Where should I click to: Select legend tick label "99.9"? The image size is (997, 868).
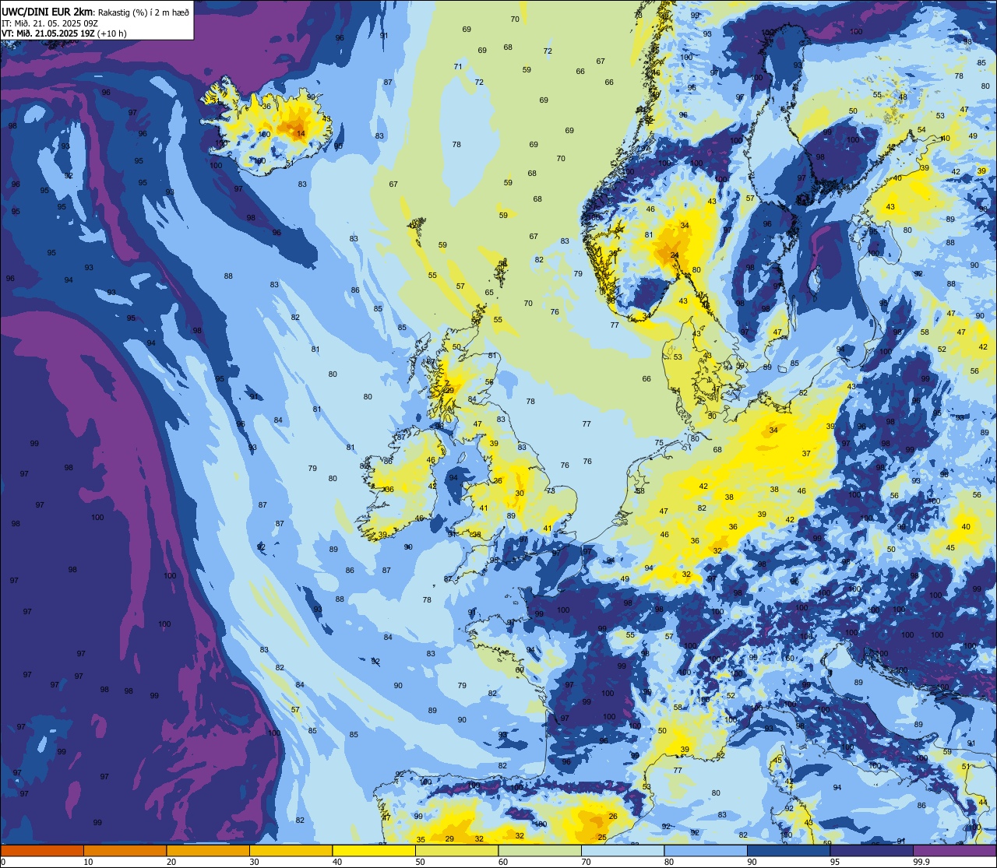tap(921, 862)
